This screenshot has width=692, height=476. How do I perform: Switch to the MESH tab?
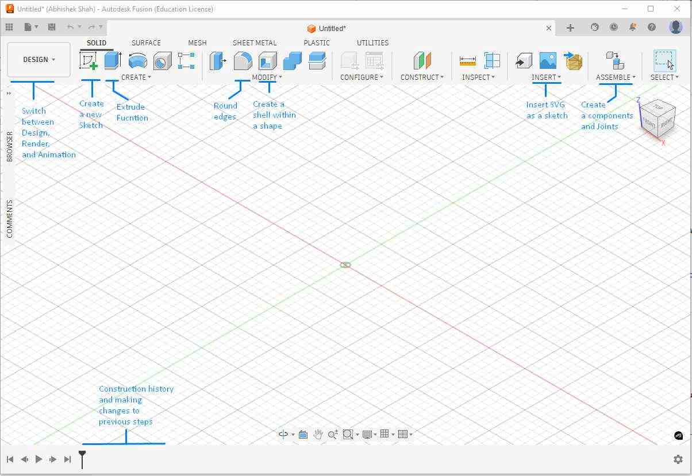click(197, 42)
